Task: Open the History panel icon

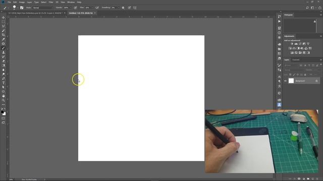Action: click(279, 17)
